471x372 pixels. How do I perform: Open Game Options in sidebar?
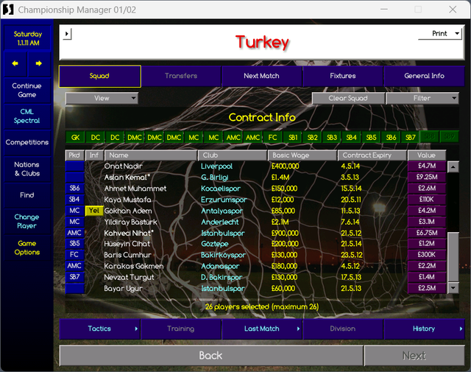27,248
